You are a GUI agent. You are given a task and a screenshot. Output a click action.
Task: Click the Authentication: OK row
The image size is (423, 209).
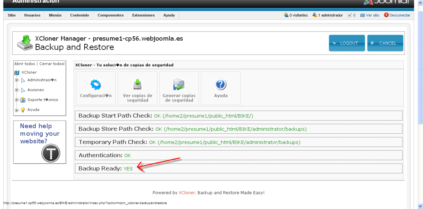[238, 155]
